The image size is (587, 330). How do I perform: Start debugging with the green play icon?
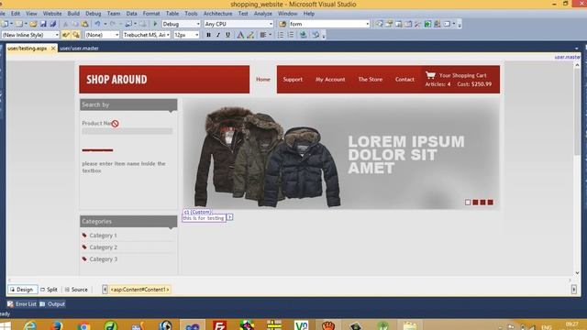[x=155, y=24]
